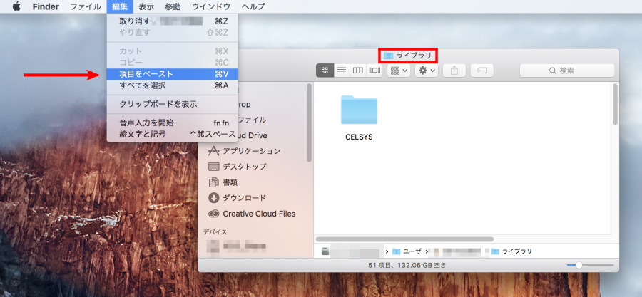Click the Creative Cloud sidebar icon
642x297 pixels.
(214, 214)
